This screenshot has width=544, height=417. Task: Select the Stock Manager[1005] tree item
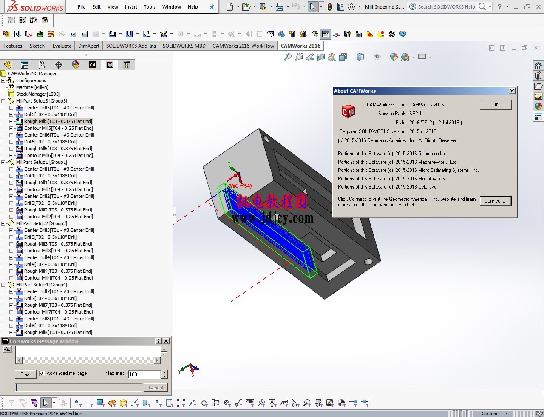tap(38, 94)
